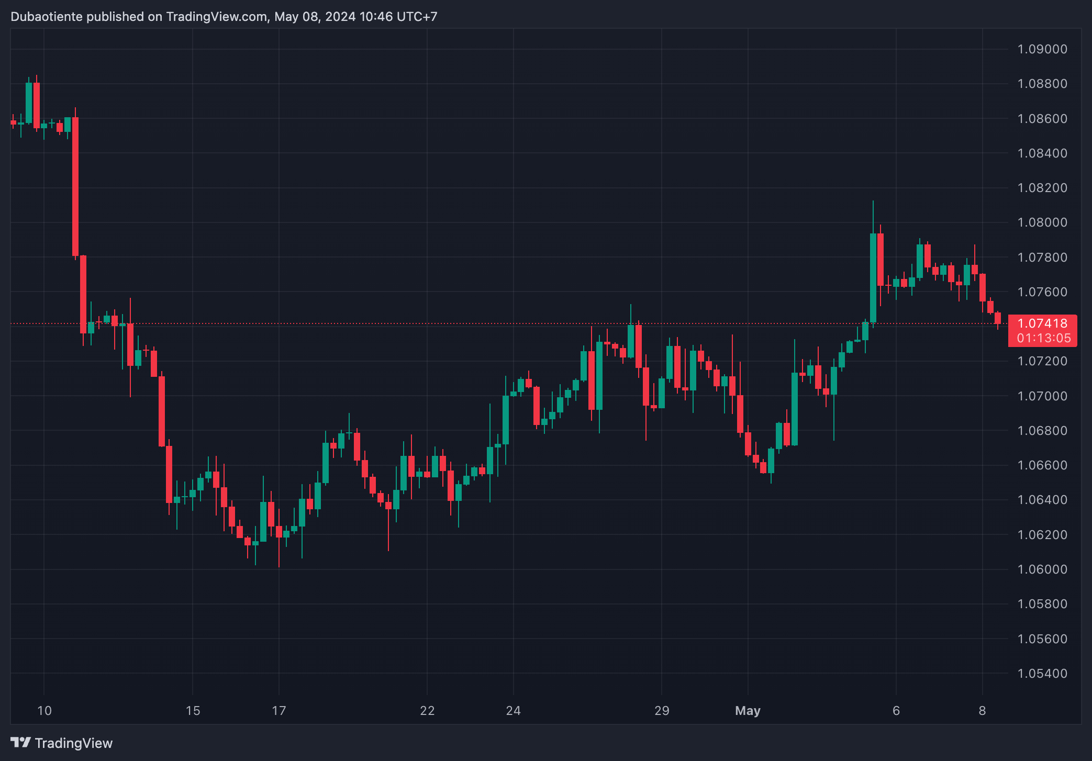
Task: Click the 1.08200 price axis label
Action: [x=1042, y=188]
